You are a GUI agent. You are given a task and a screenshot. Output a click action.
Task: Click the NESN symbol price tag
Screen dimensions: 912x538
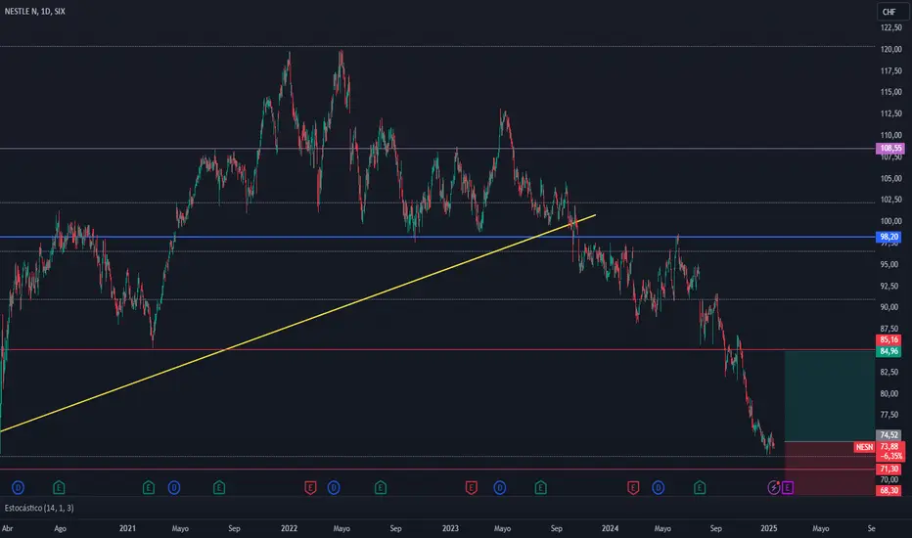(864, 447)
